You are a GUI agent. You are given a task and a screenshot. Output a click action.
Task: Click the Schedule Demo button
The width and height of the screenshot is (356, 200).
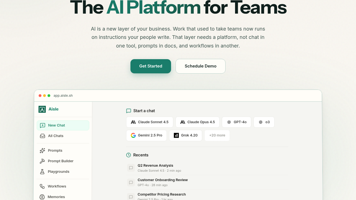[201, 66]
